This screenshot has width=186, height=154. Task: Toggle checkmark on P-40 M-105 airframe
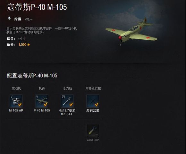(46, 104)
